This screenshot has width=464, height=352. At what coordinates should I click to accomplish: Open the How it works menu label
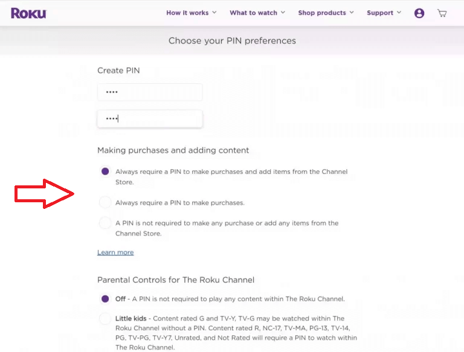tap(187, 13)
